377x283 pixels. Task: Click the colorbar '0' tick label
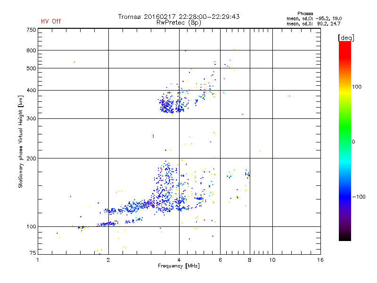pos(353,142)
